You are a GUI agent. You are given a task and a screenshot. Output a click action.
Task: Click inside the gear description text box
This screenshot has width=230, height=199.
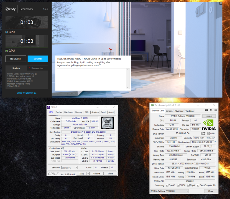pos(91,78)
